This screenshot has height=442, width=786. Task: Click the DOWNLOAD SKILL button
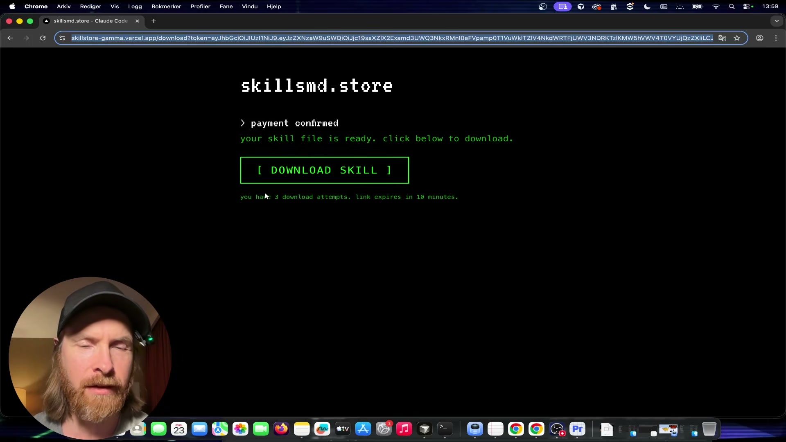[x=324, y=170]
